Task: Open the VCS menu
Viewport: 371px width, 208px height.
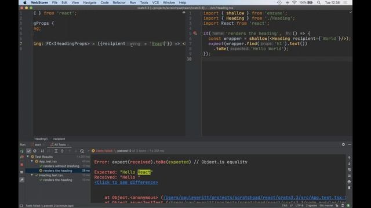Action: pos(155,2)
